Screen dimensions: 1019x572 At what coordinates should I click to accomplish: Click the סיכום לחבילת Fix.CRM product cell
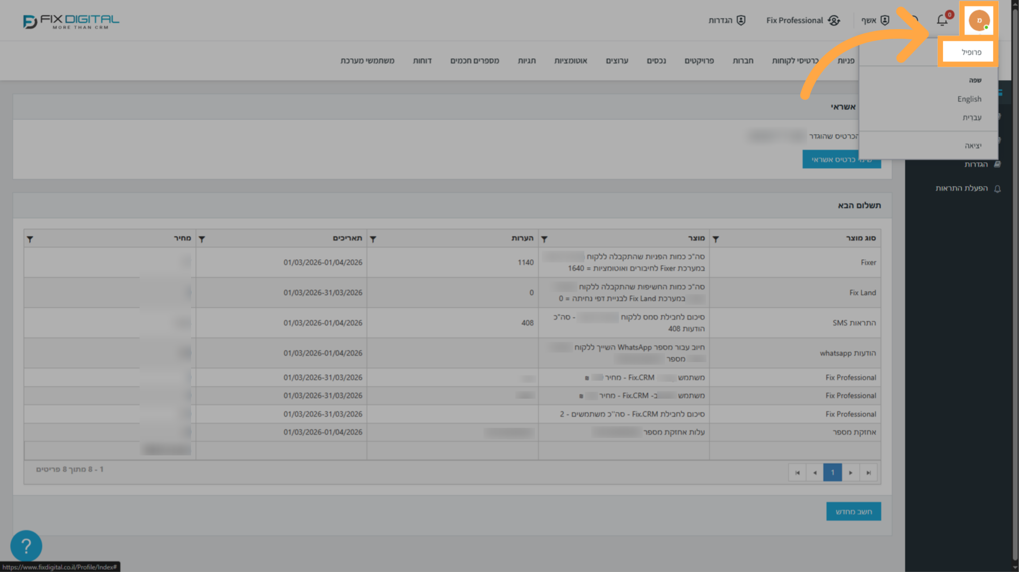pyautogui.click(x=624, y=414)
